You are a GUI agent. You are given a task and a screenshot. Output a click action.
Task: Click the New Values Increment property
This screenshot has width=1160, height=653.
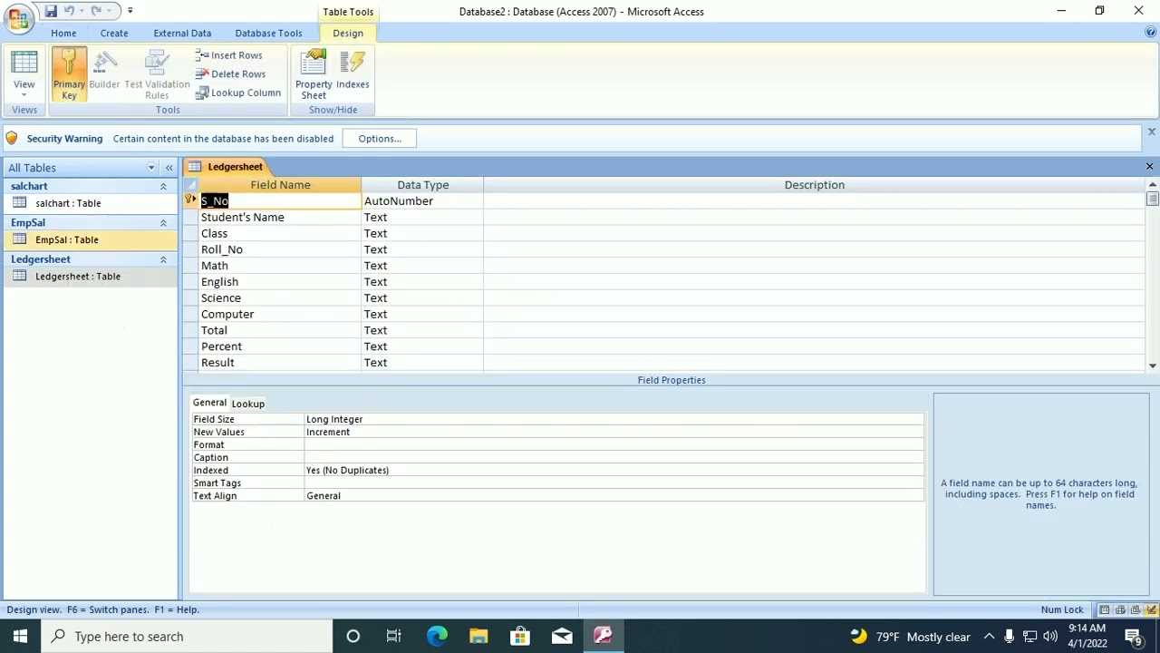point(614,432)
